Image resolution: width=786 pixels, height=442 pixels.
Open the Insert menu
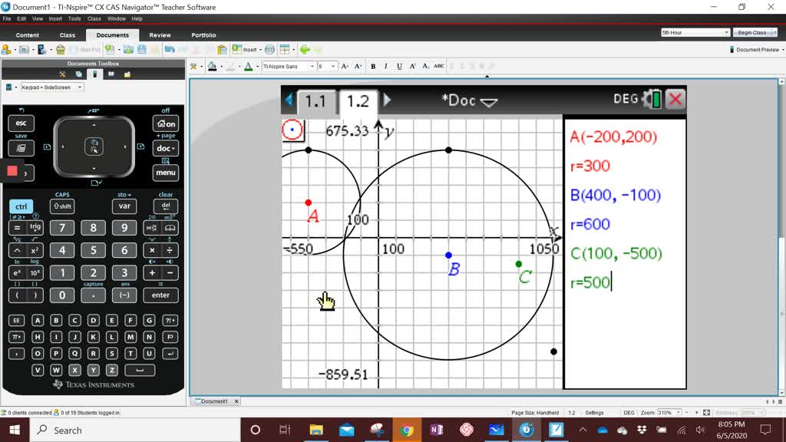tap(55, 18)
